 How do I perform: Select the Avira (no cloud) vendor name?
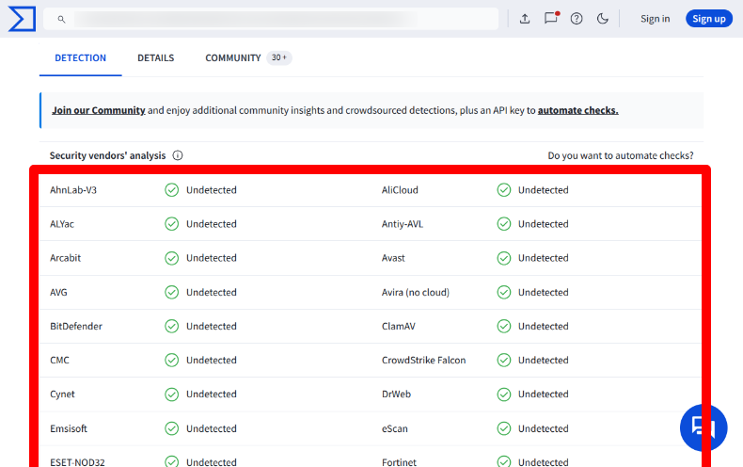[416, 293]
